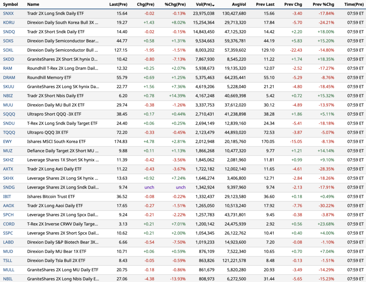Open the NBIL symbol link

[x=8, y=279]
